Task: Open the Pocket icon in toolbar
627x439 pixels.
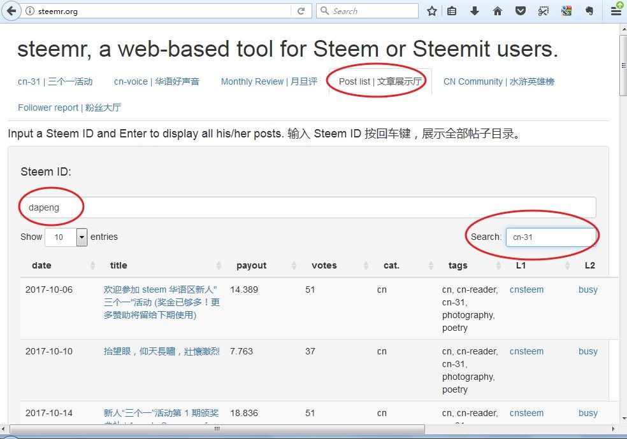Action: [521, 11]
